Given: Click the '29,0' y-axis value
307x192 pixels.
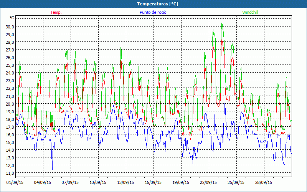Looking at the screenshot, I should (10, 35).
